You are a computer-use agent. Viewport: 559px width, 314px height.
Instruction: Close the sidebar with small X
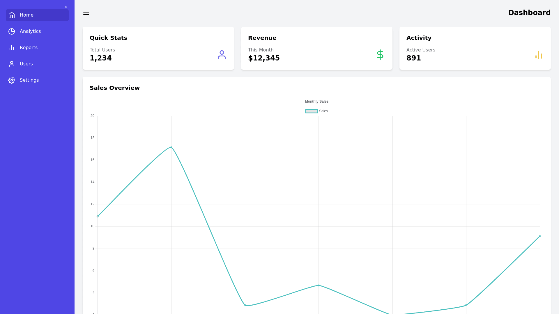pos(66,7)
